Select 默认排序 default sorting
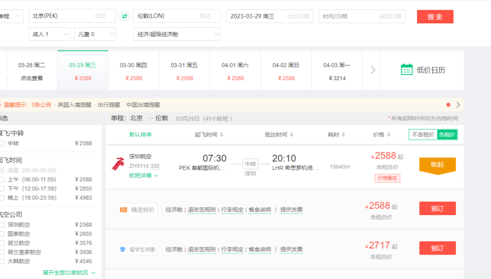The width and height of the screenshot is (491, 279). 140,134
